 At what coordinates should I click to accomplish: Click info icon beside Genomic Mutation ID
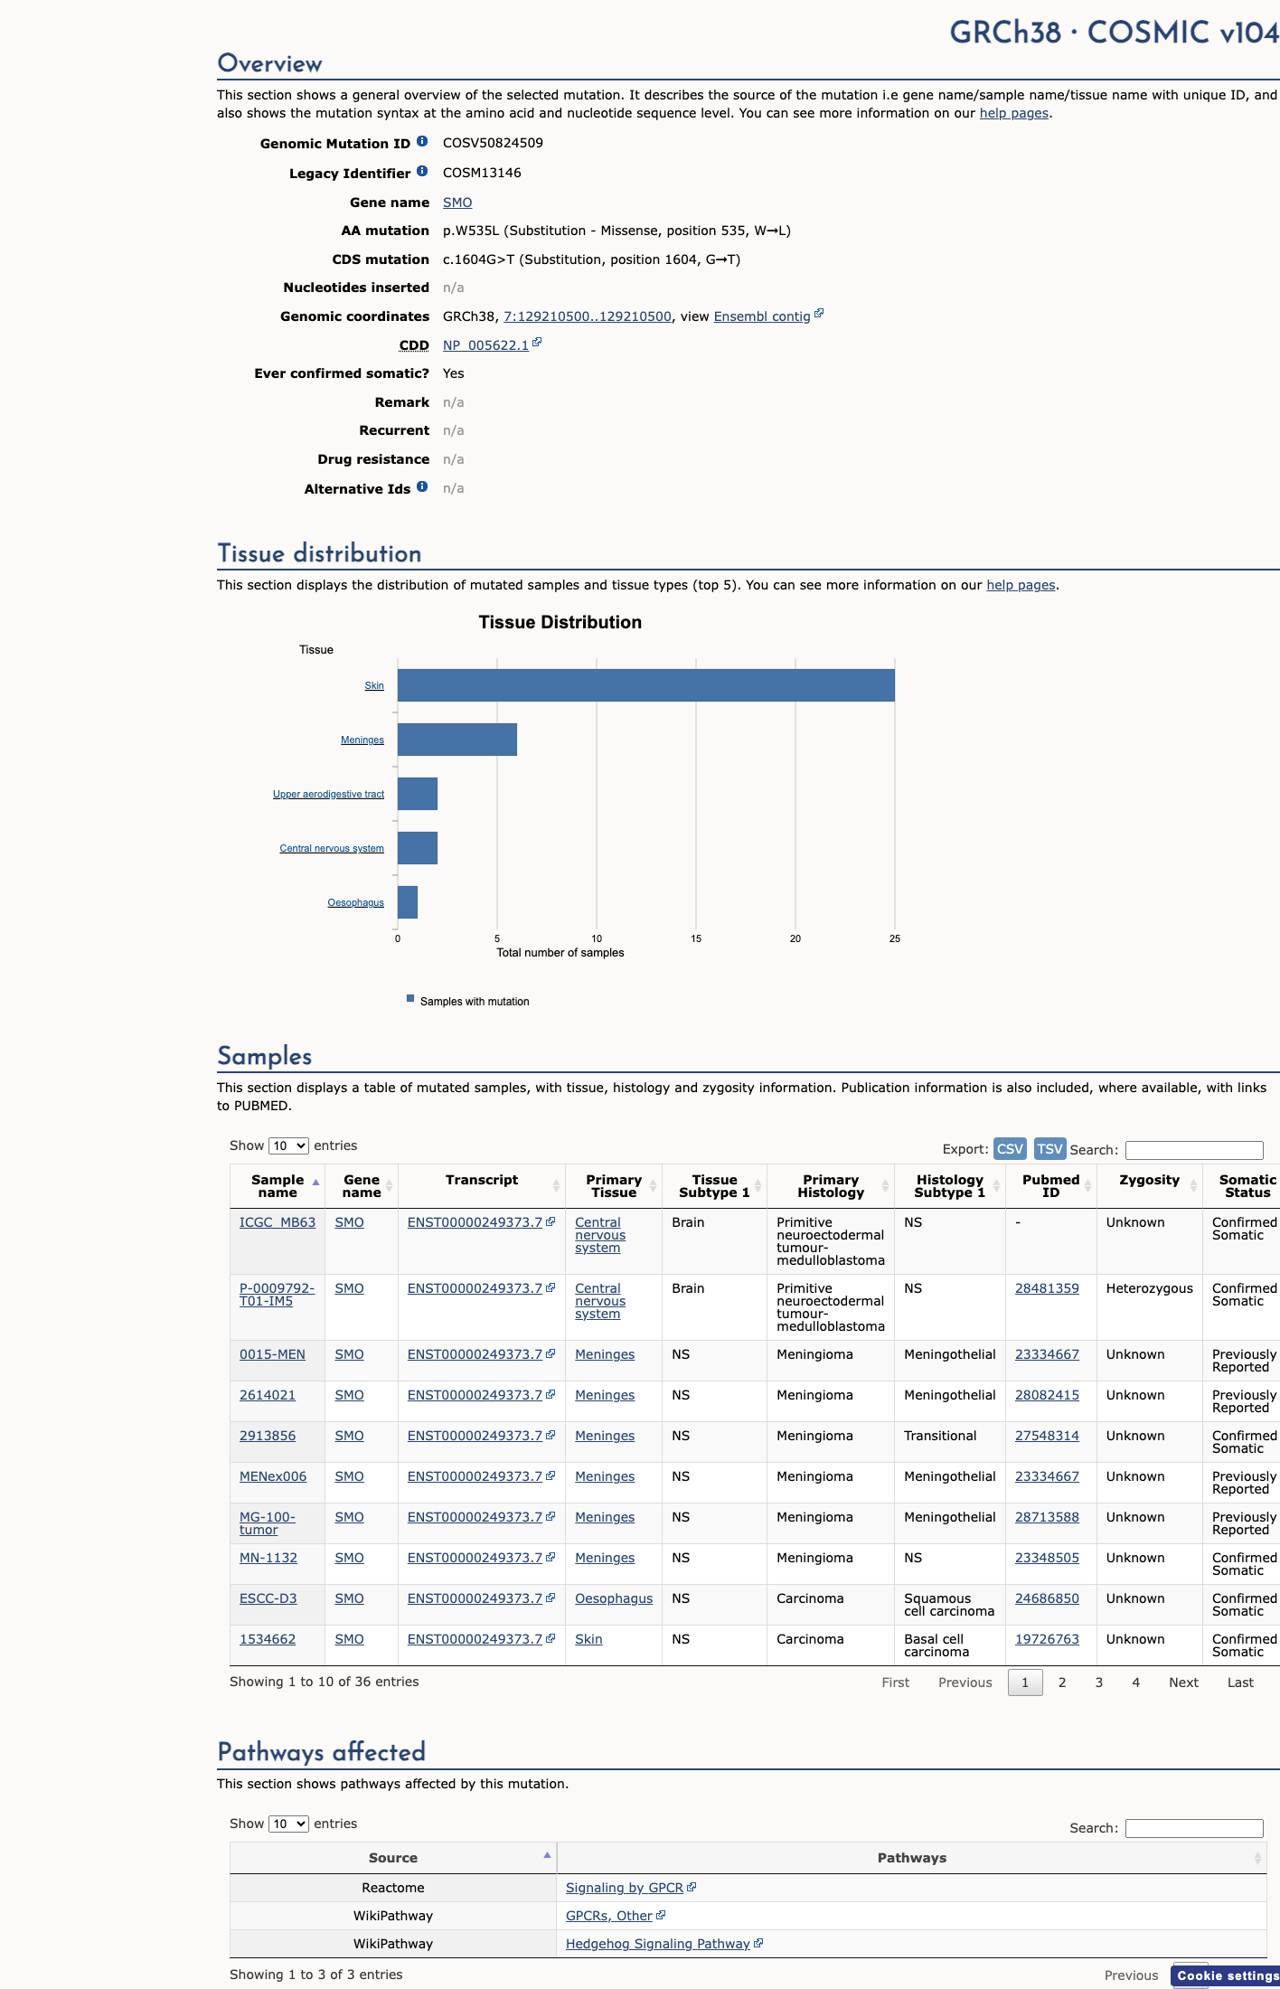(x=422, y=141)
